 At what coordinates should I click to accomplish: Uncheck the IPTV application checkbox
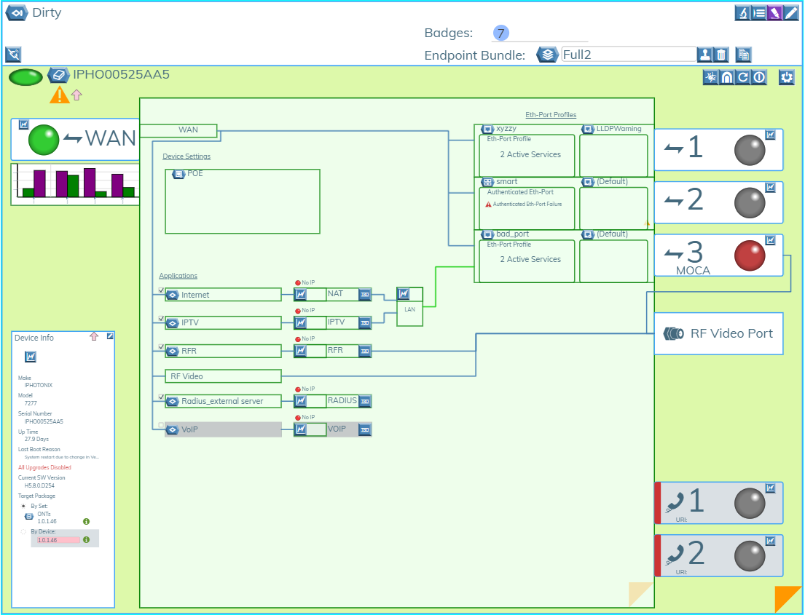(162, 319)
